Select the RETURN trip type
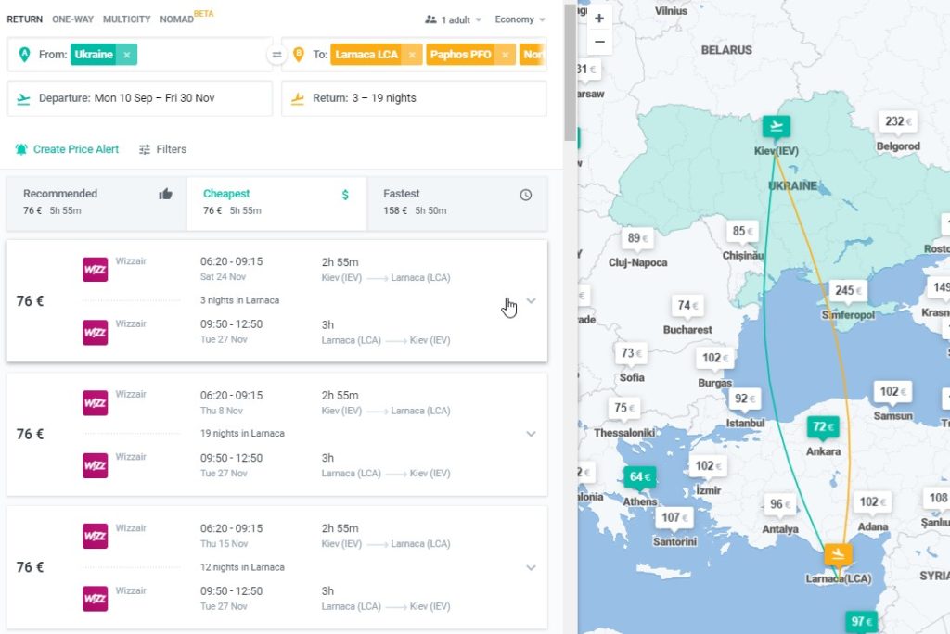The width and height of the screenshot is (950, 634). point(25,19)
